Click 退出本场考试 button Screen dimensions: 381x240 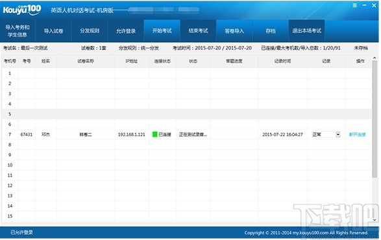[306, 31]
